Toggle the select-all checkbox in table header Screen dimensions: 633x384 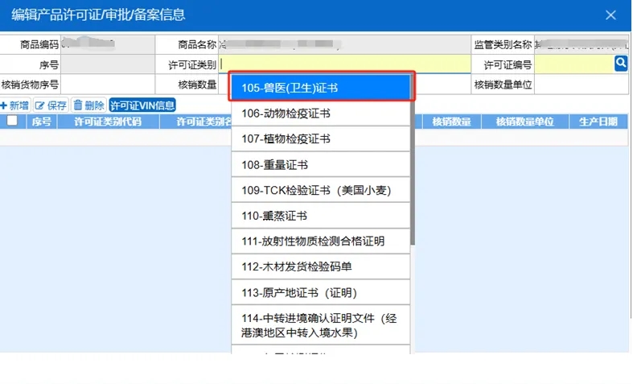[12, 122]
